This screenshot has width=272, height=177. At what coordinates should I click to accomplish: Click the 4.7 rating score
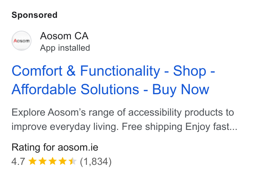coord(18,162)
